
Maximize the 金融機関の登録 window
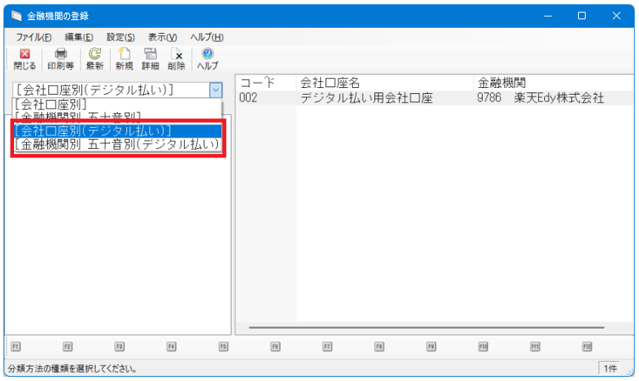tap(582, 16)
